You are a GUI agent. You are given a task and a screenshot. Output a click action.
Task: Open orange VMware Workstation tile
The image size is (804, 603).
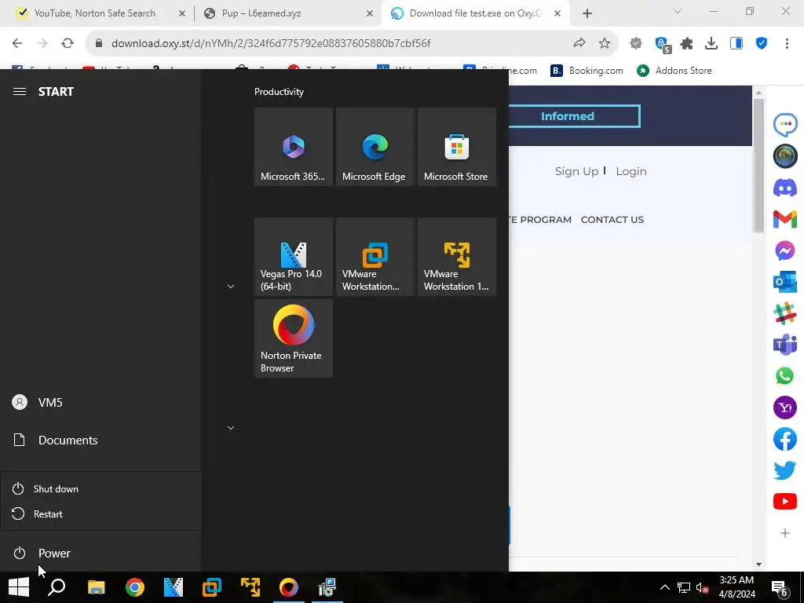[x=375, y=257]
